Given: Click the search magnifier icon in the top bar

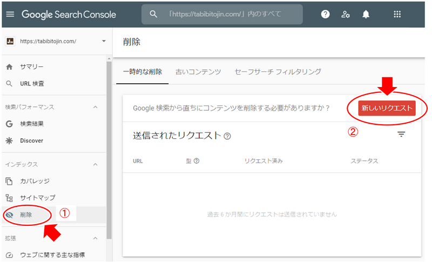Looking at the screenshot, I should point(153,14).
